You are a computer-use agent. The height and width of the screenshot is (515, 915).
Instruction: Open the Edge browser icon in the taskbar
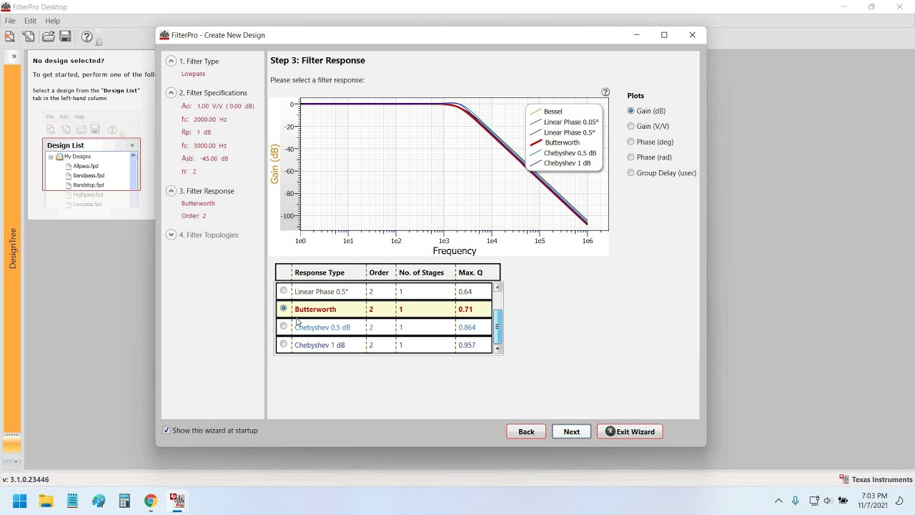coord(98,501)
